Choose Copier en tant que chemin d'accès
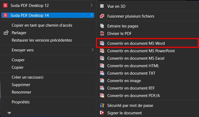This screenshot has width=199, height=117. coord(42,25)
